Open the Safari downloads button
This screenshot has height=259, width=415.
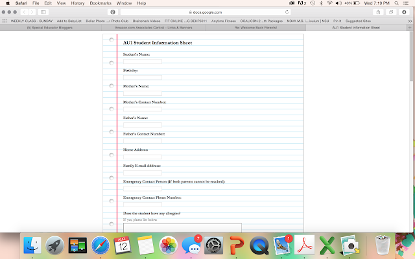click(404, 12)
